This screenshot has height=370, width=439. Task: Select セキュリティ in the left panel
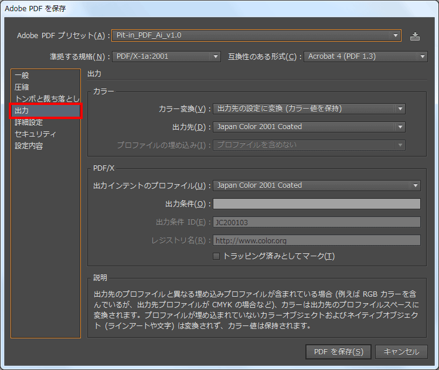[35, 134]
